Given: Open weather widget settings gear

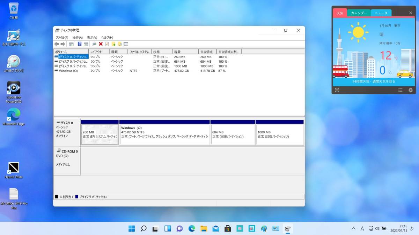Looking at the screenshot, I should 410,90.
